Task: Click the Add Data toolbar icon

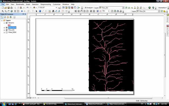Action: (34, 8)
